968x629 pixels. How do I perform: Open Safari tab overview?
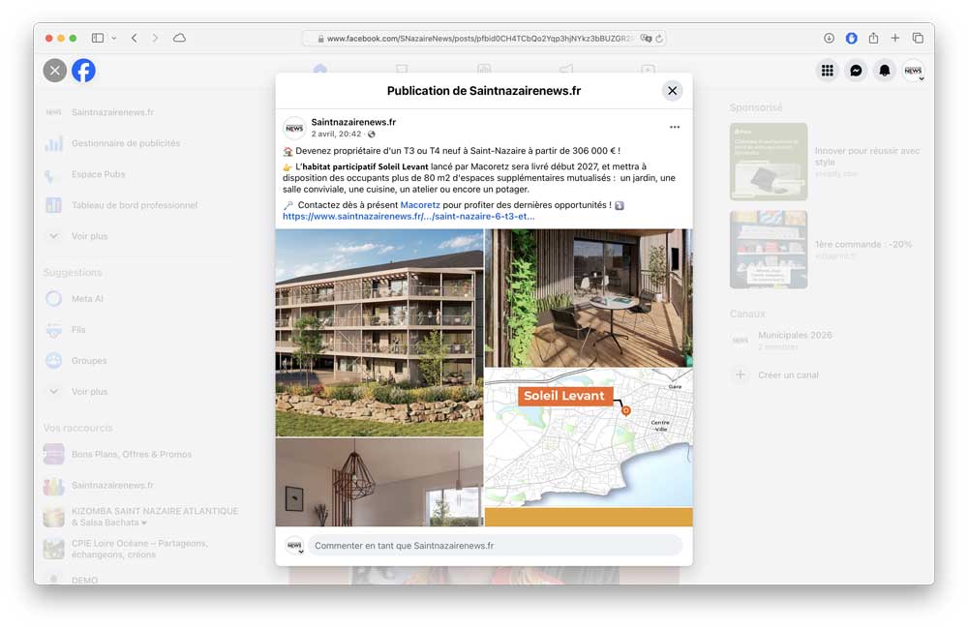coord(918,38)
